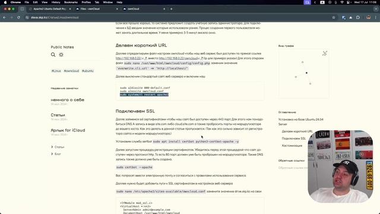Open the search icon under Public Notes
Screen dimensions: 380x214
point(53,55)
